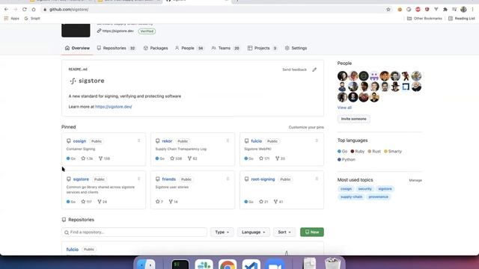Open the Sort dropdown
The height and width of the screenshot is (269, 479).
284,232
